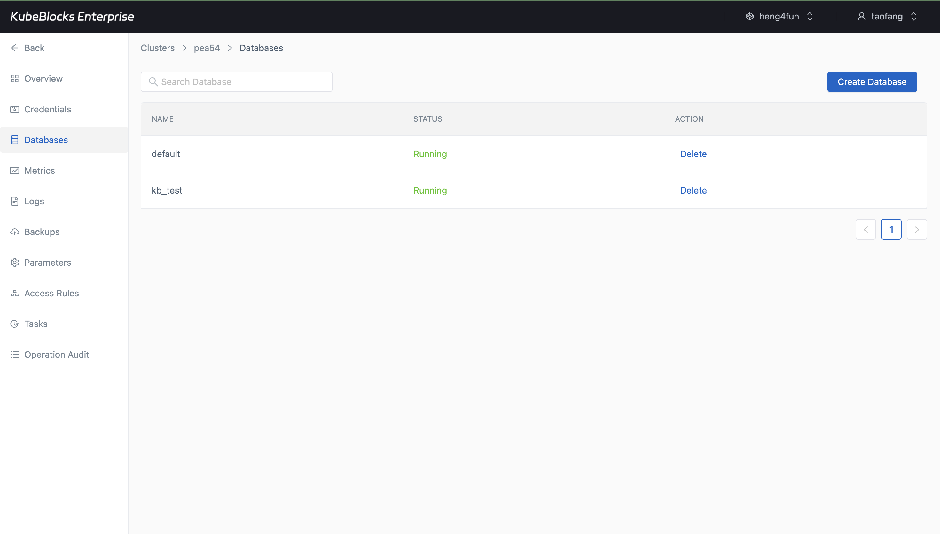Open the taofang user account menu
This screenshot has height=534, width=940.
click(x=887, y=16)
